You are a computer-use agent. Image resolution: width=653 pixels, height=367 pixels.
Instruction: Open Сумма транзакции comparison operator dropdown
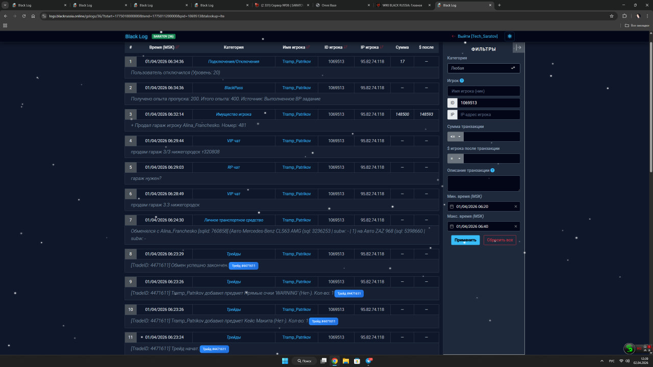point(455,137)
